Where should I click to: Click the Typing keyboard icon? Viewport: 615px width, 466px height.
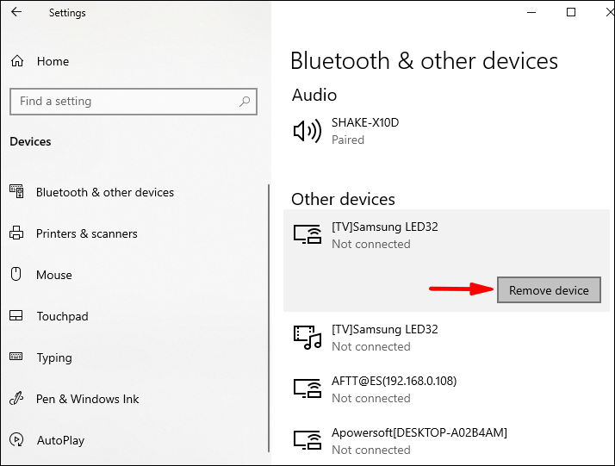tap(16, 357)
